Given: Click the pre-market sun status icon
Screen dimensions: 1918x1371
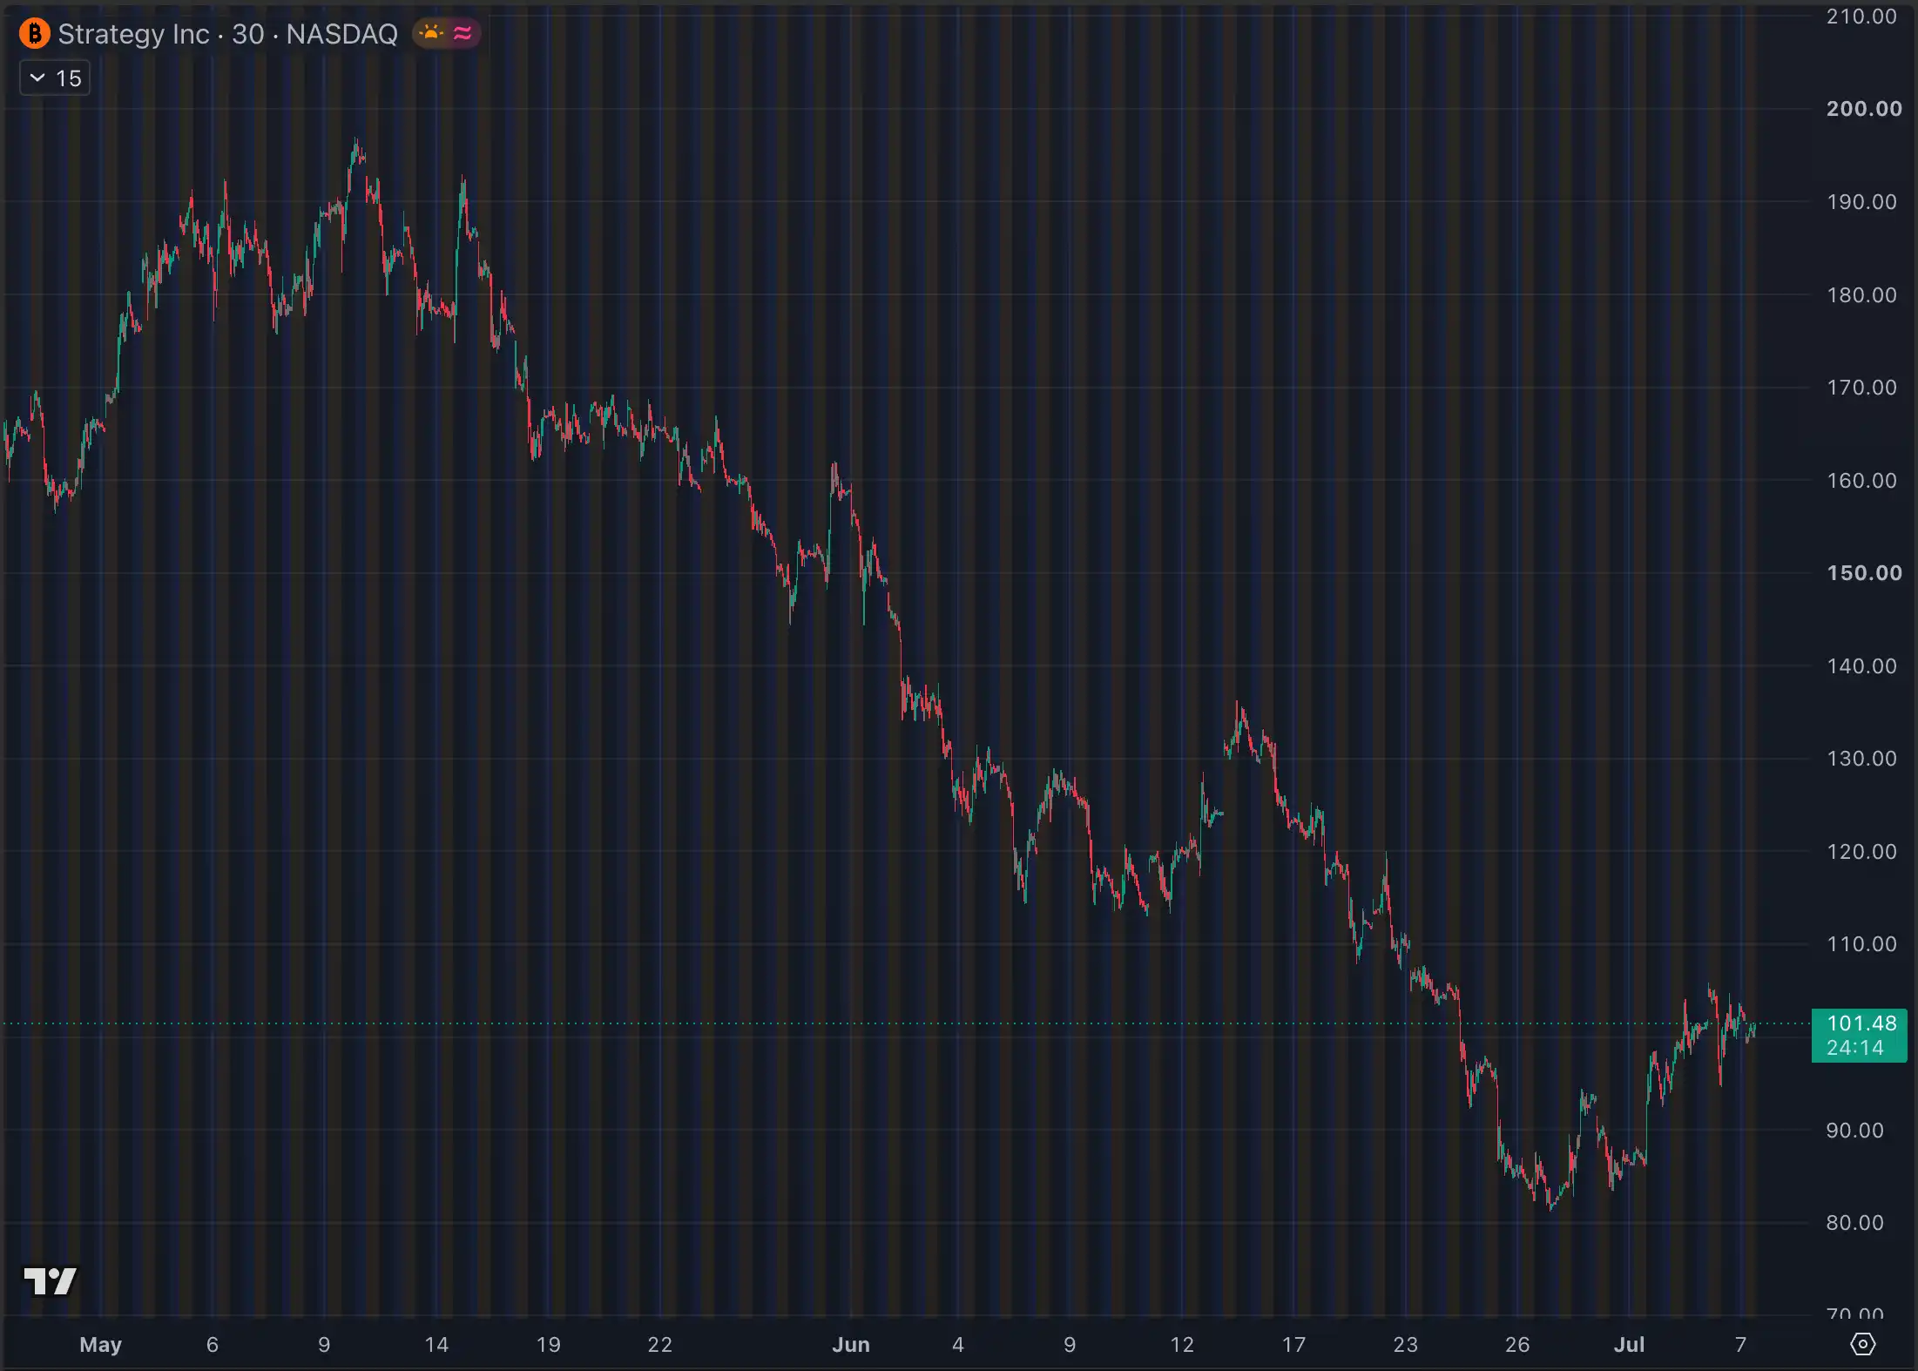Looking at the screenshot, I should (431, 33).
